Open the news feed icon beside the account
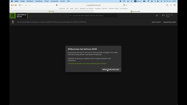 [x=157, y=15]
